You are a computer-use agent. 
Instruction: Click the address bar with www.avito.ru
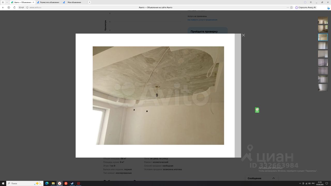pos(155,7)
